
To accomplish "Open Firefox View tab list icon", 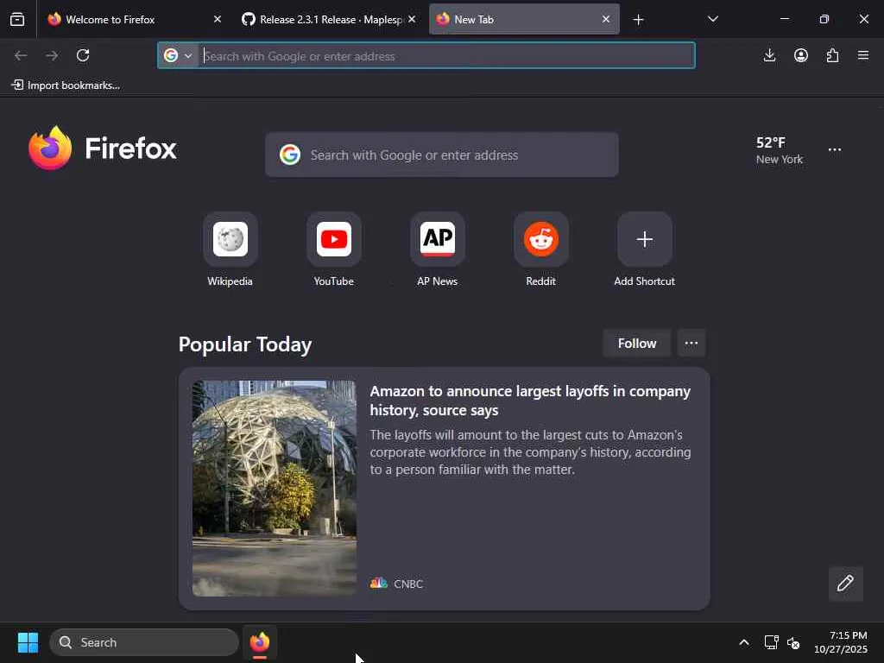I will (17, 19).
